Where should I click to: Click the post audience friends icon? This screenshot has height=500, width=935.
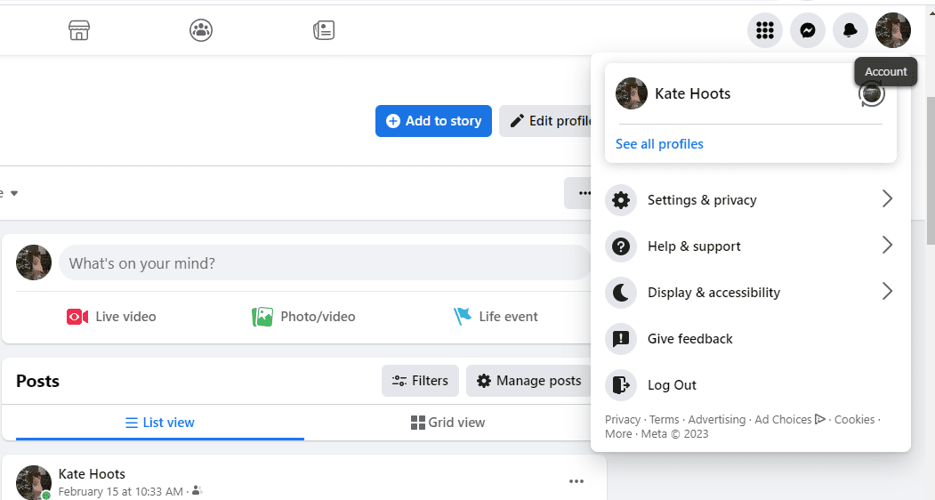click(x=197, y=491)
